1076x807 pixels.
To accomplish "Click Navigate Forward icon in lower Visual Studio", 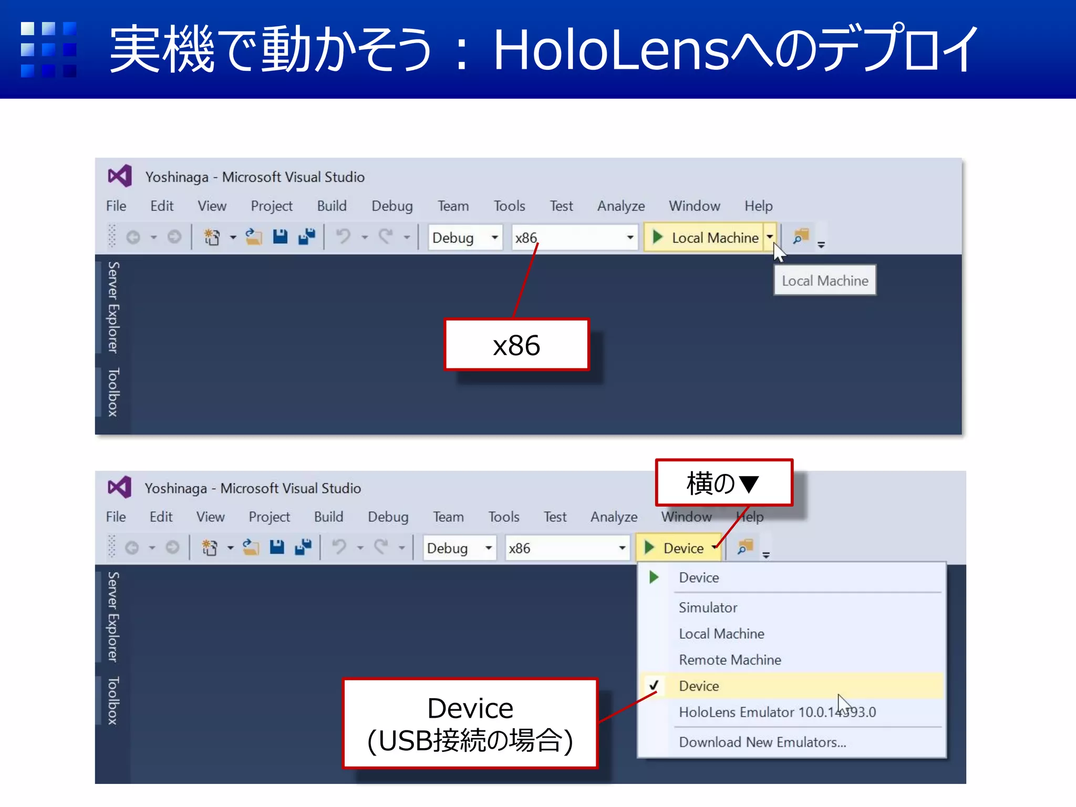I will tap(172, 548).
